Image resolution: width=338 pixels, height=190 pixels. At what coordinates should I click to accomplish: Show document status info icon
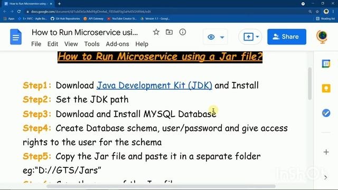[x=182, y=32]
